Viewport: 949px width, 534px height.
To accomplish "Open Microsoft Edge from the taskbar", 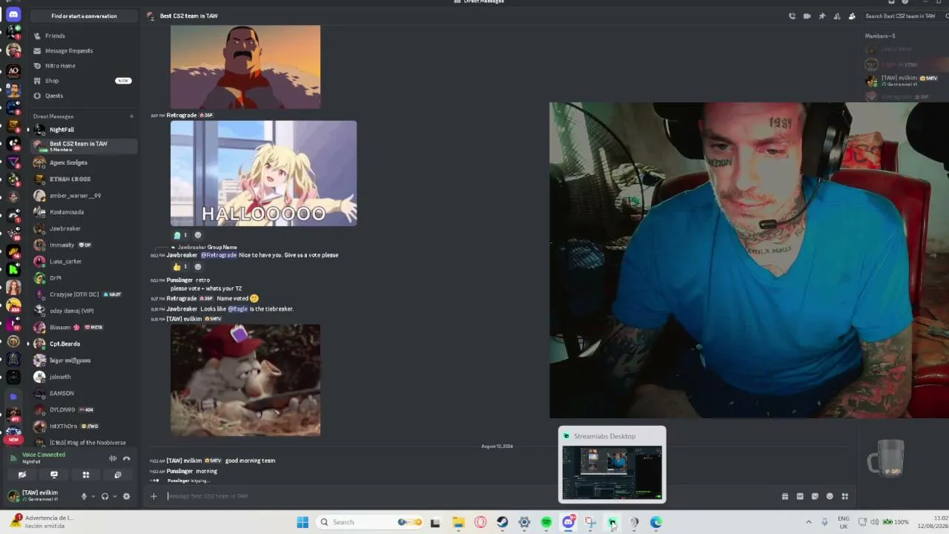I will pos(656,522).
